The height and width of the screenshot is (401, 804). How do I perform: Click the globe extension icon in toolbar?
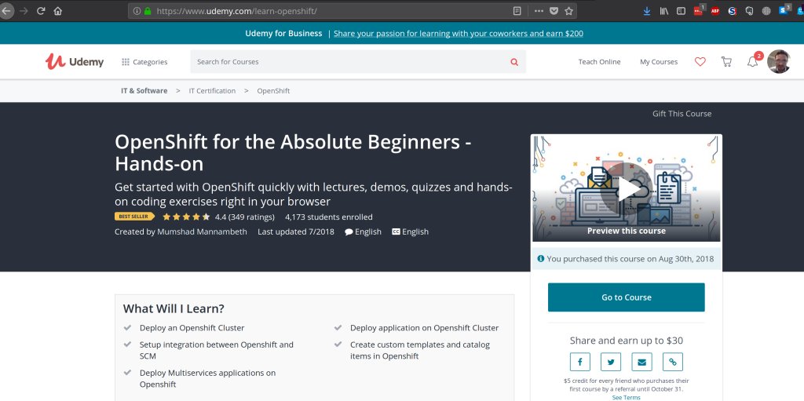[x=766, y=11]
